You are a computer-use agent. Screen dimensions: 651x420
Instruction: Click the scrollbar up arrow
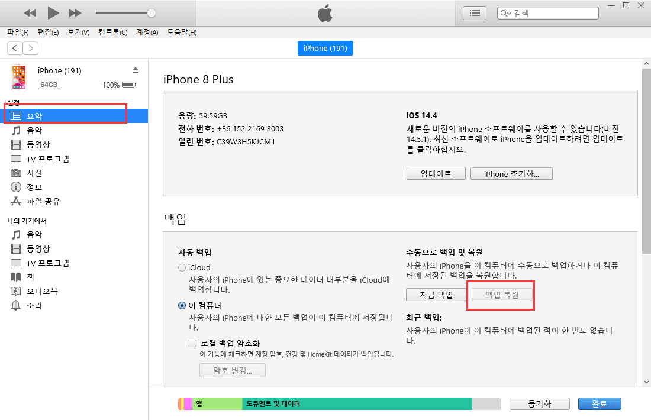(x=646, y=63)
